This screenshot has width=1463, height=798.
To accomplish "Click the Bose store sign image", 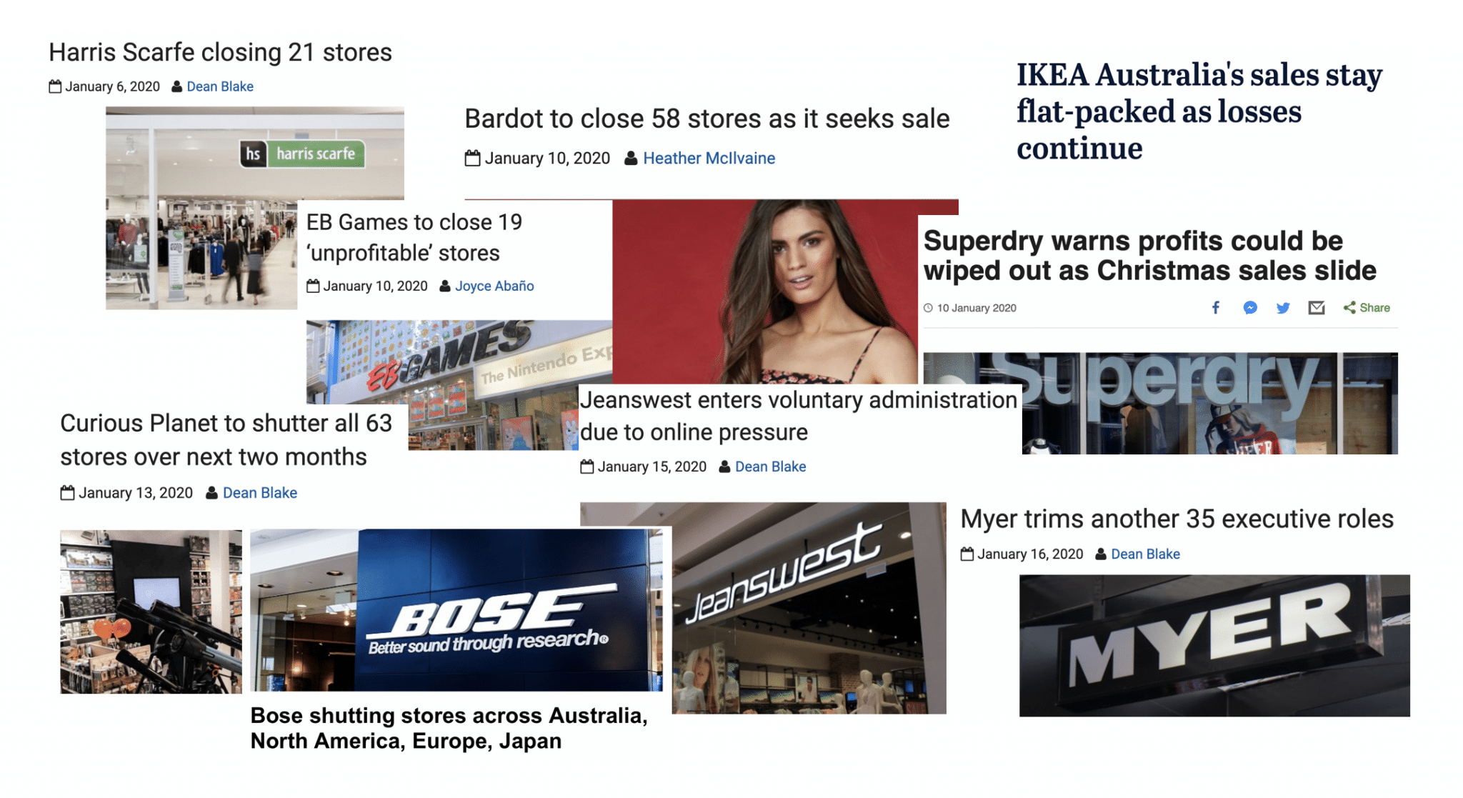I will [x=456, y=609].
